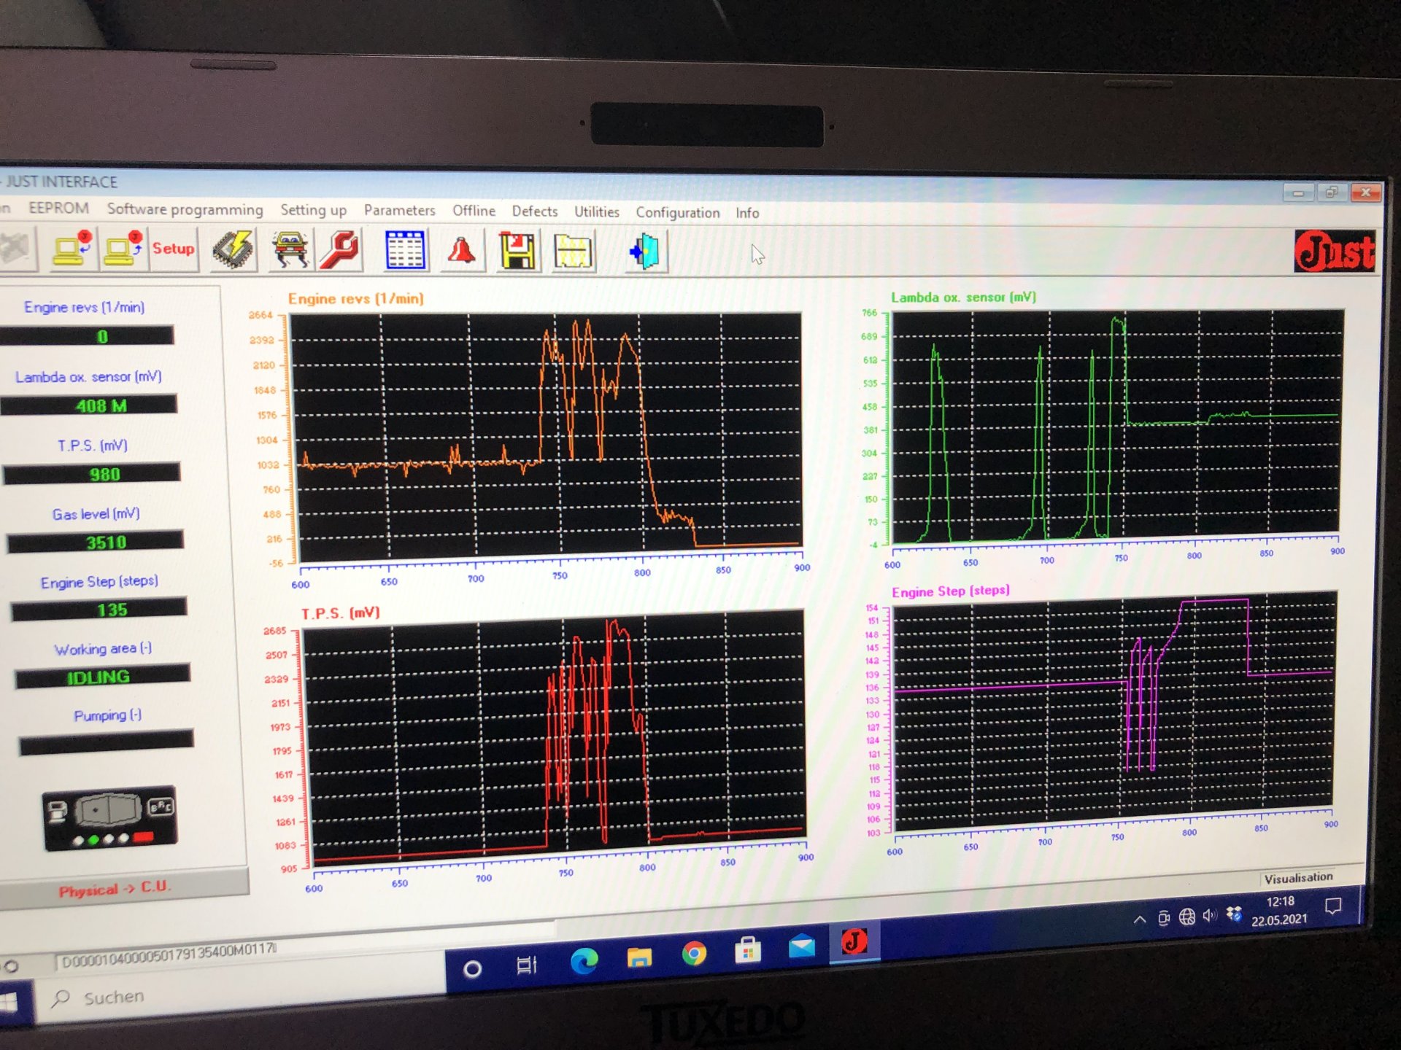Click the fuel changeover switch image
Image resolution: width=1401 pixels, height=1050 pixels.
coord(109,818)
